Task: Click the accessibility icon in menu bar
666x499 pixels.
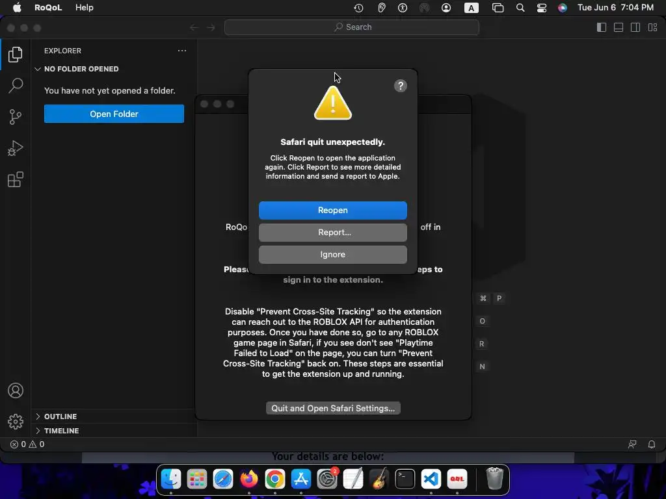Action: point(403,8)
